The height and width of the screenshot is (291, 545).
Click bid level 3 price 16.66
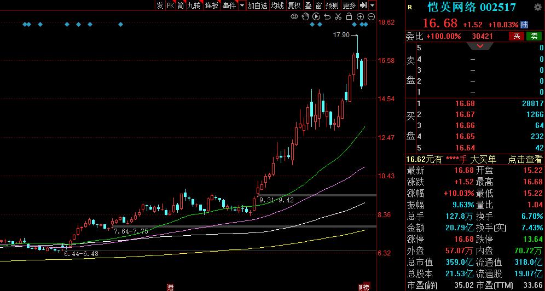click(465, 126)
